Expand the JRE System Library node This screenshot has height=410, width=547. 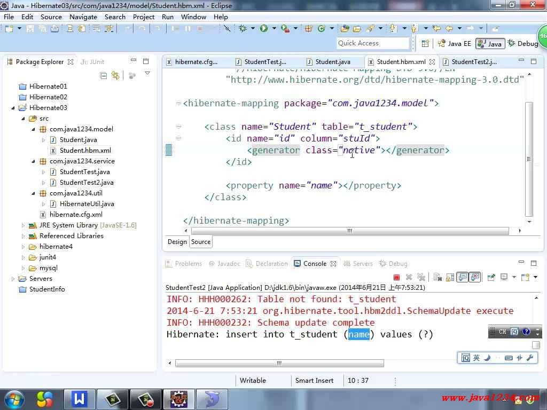24,226
